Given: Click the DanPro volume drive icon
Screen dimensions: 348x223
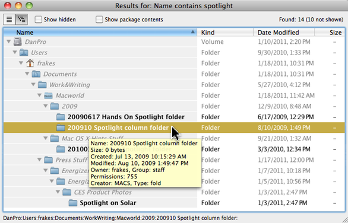Looking at the screenshot, I should click(x=18, y=42).
